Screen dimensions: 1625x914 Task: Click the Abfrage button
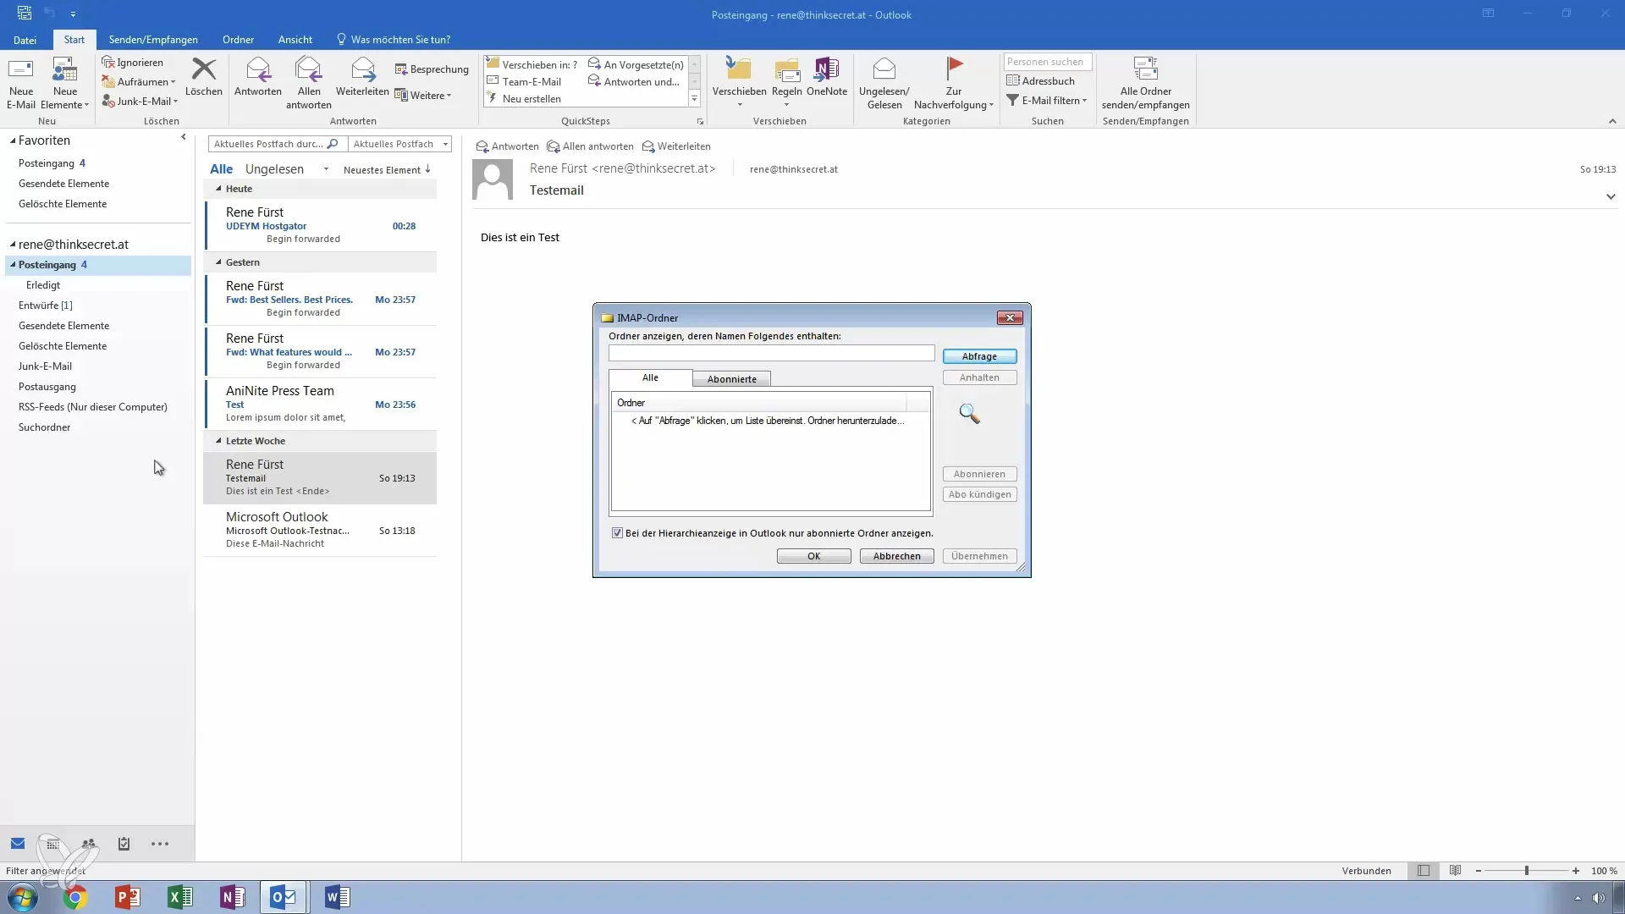(x=979, y=356)
